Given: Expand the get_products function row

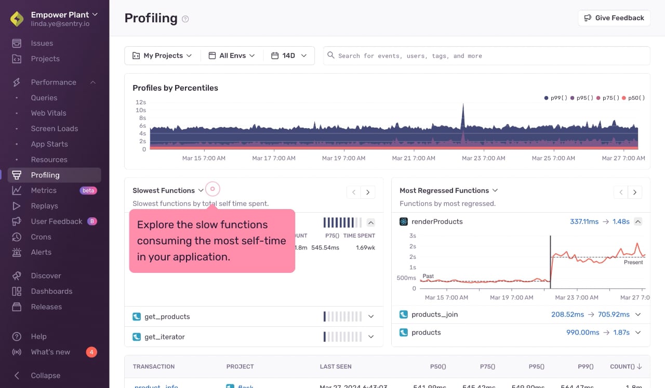Looking at the screenshot, I should point(371,316).
